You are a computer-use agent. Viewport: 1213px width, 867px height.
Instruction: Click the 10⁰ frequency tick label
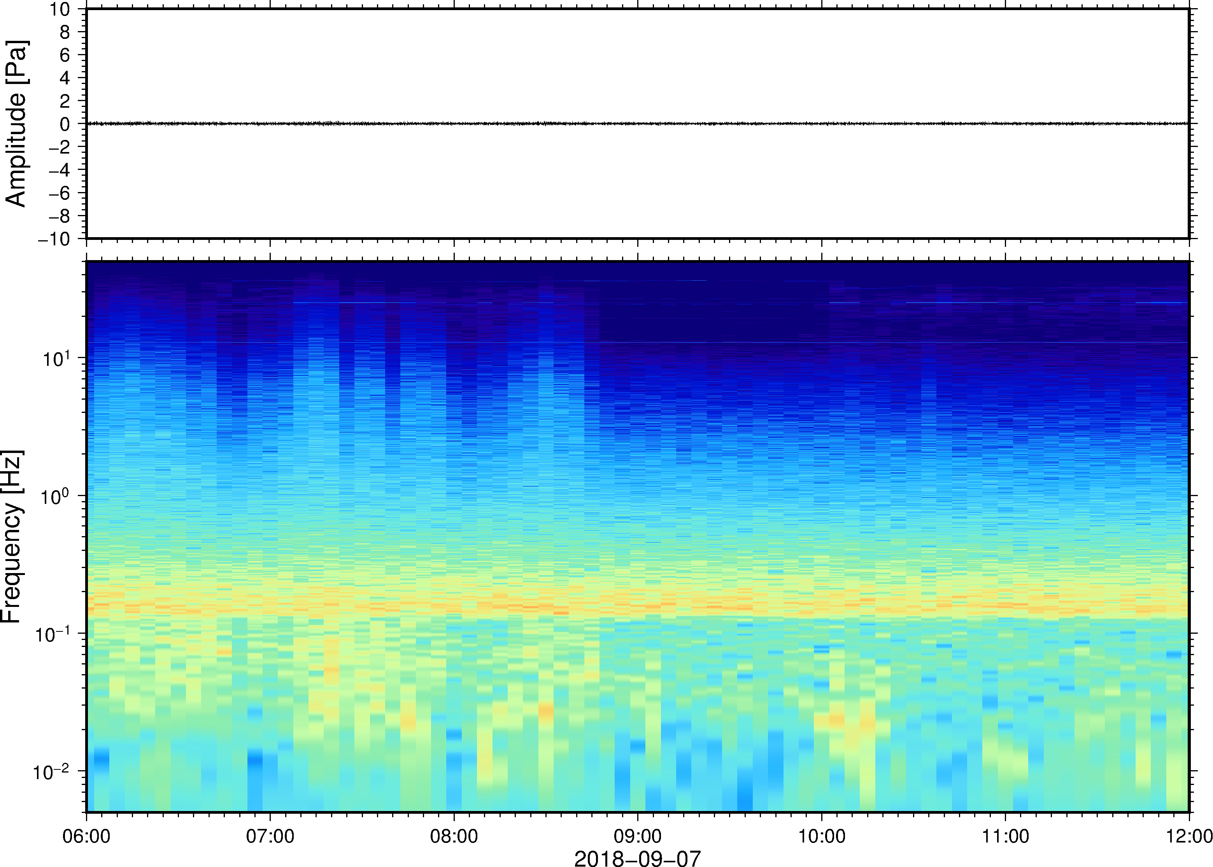pyautogui.click(x=57, y=496)
